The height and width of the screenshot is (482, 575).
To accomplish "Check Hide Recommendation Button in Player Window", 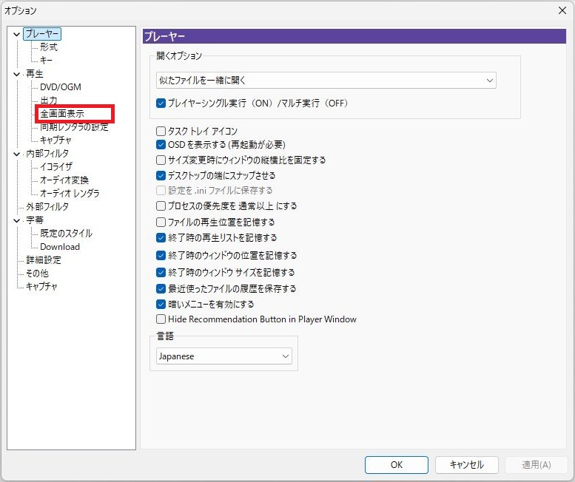I will click(x=161, y=319).
